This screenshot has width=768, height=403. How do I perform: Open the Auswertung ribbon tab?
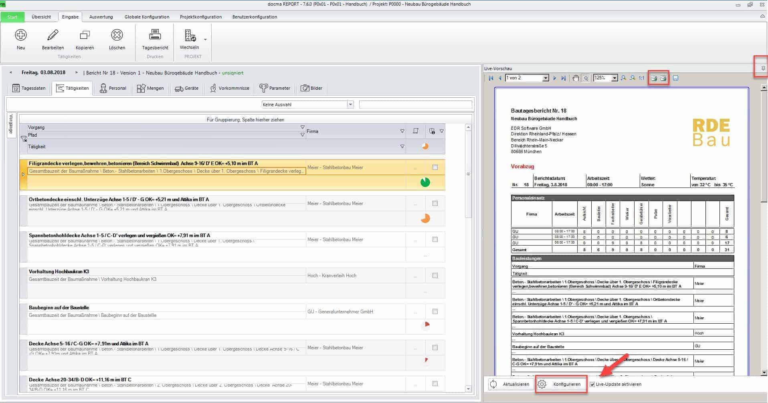coord(101,17)
